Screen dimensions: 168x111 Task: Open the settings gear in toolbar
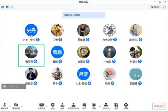[x=126, y=105]
